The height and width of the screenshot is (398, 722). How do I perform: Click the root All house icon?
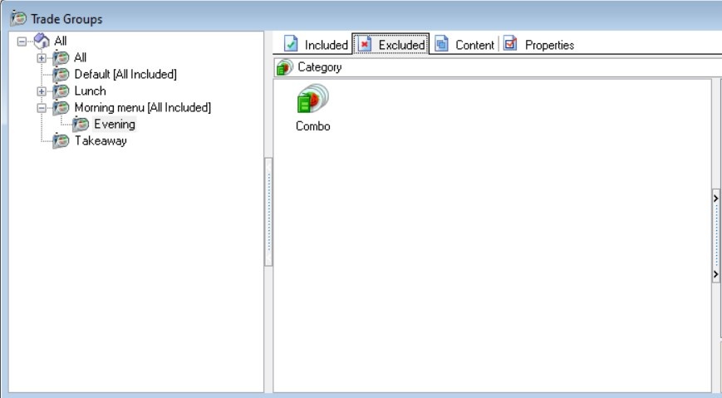[42, 41]
